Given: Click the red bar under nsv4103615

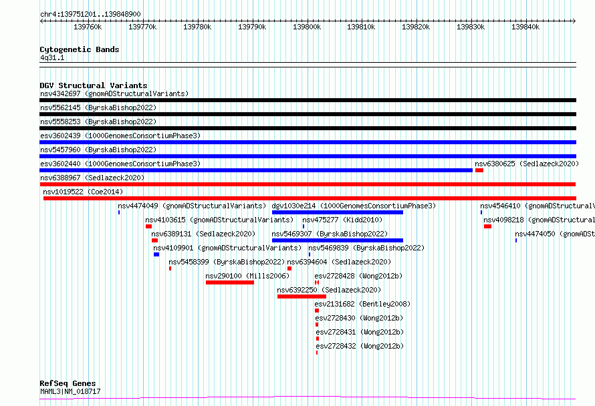Looking at the screenshot, I should click(x=148, y=226).
